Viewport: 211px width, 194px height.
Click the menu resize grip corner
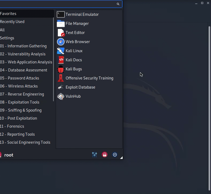pyautogui.click(x=121, y=158)
